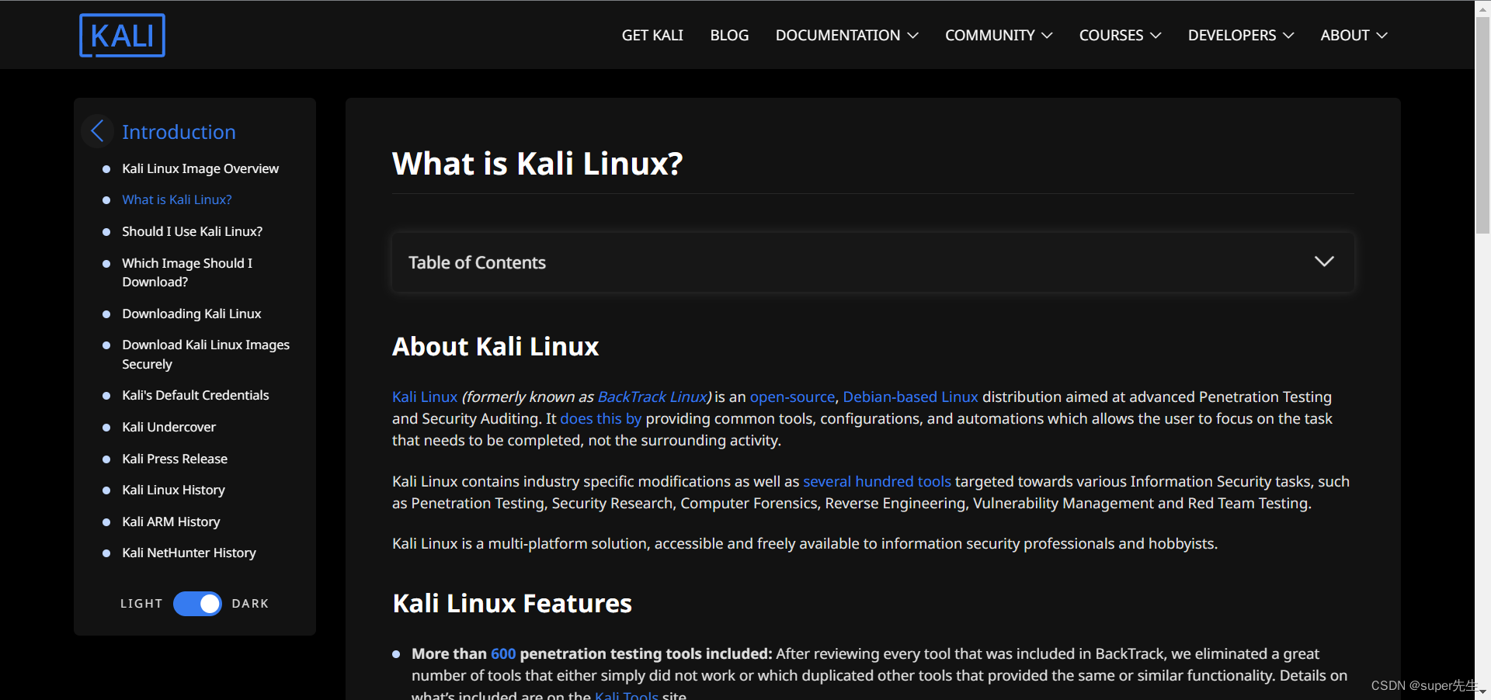This screenshot has width=1491, height=700.
Task: Open the Get Kali page
Action: point(652,35)
